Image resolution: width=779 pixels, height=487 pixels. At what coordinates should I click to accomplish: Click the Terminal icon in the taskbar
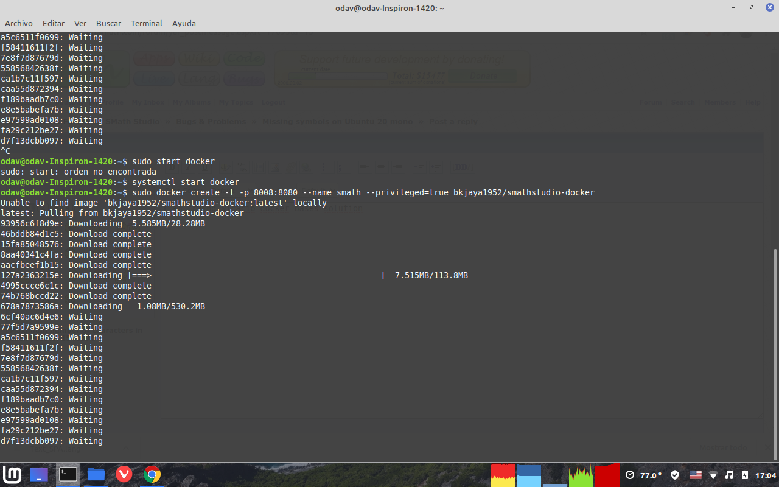tap(68, 475)
